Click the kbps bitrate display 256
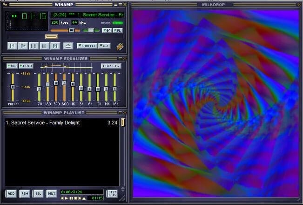 (x=55, y=22)
